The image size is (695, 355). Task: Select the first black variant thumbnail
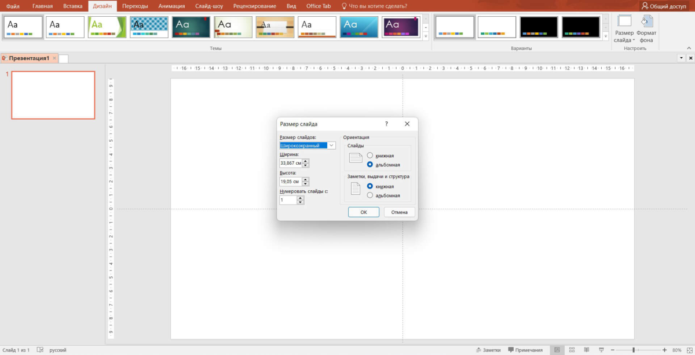click(x=539, y=27)
